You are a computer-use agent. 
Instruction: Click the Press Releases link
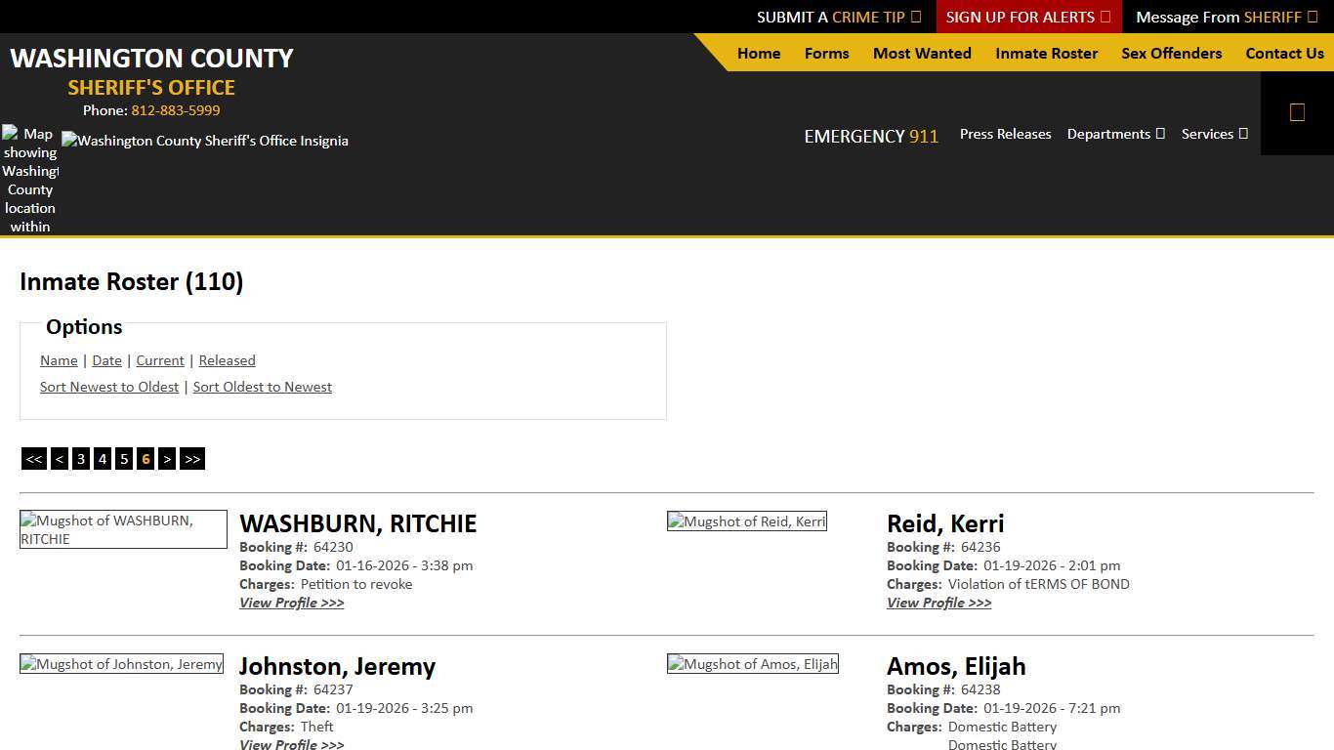click(1005, 134)
